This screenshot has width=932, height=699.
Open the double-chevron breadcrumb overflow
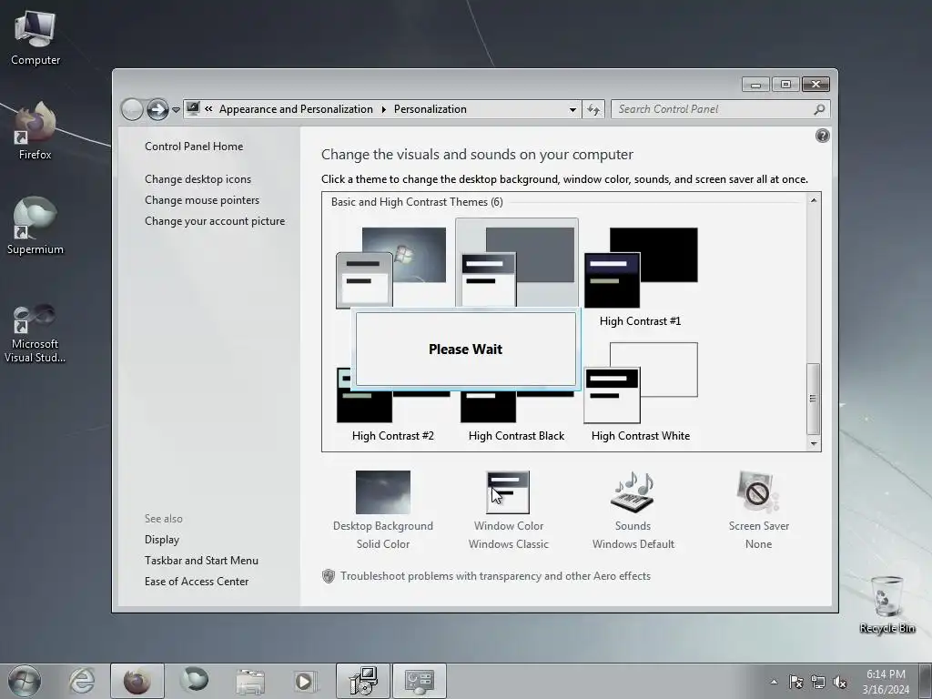pos(208,109)
